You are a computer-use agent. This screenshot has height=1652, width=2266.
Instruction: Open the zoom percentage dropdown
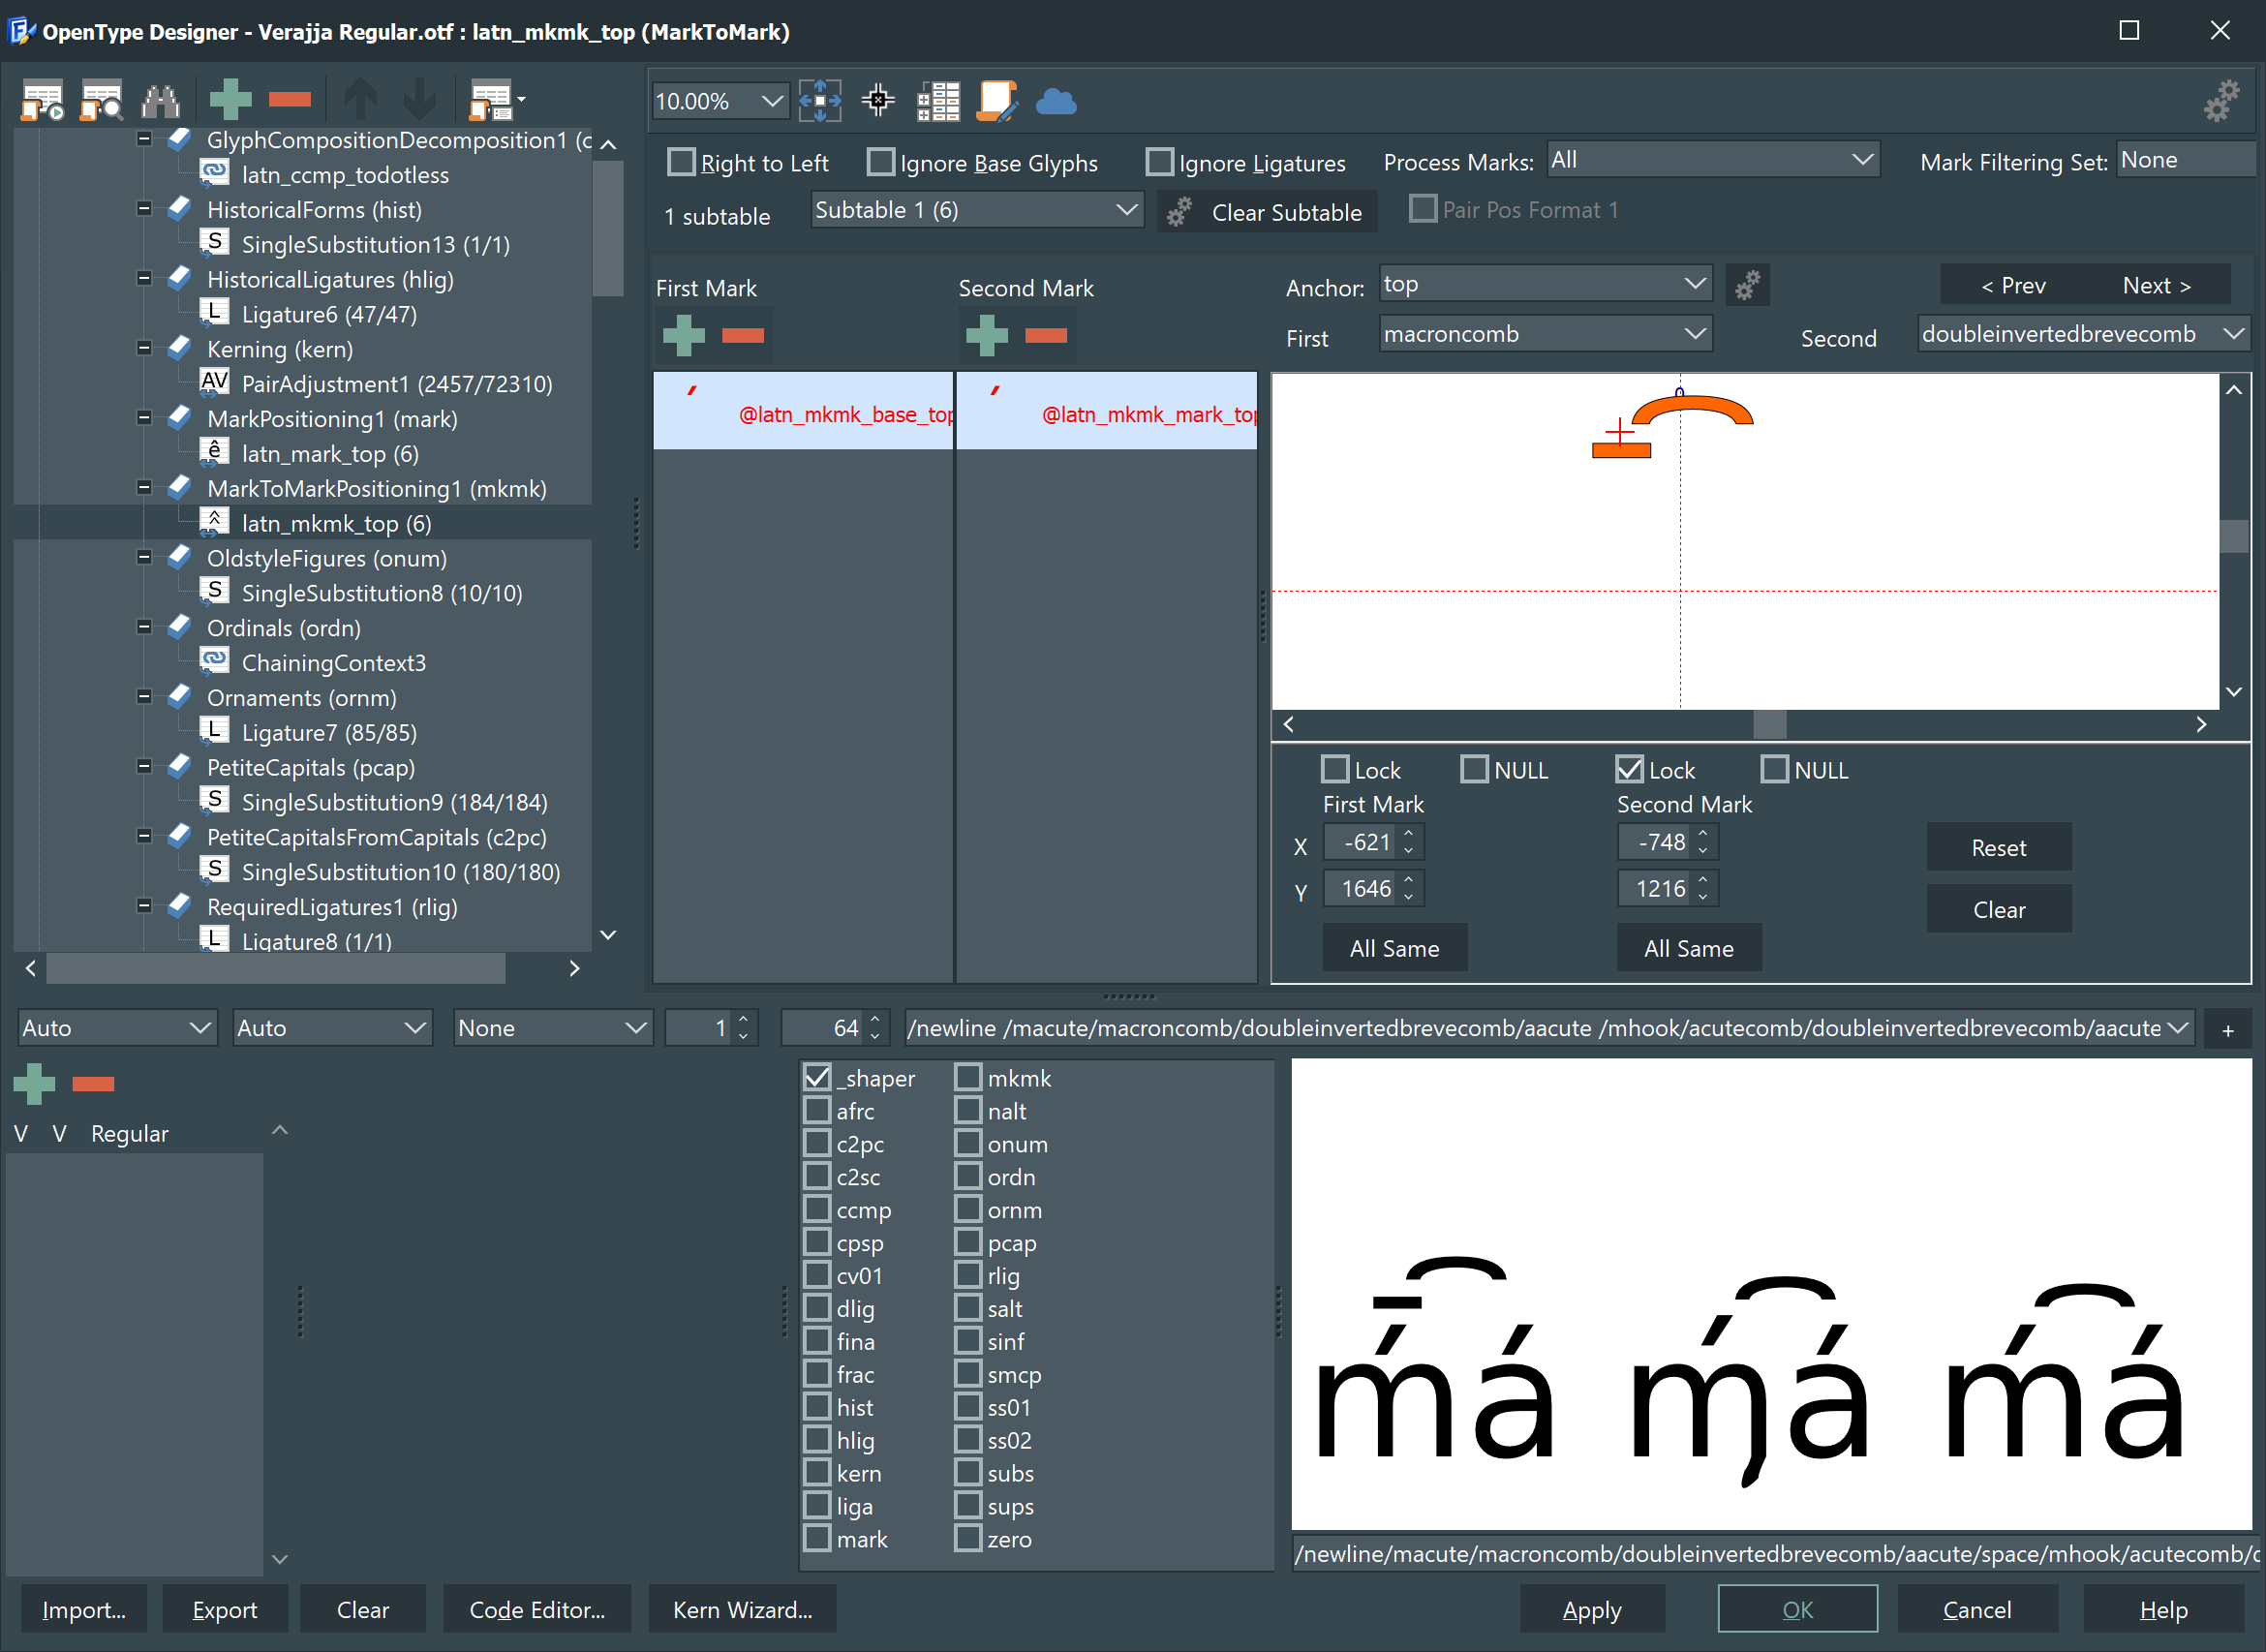point(771,101)
